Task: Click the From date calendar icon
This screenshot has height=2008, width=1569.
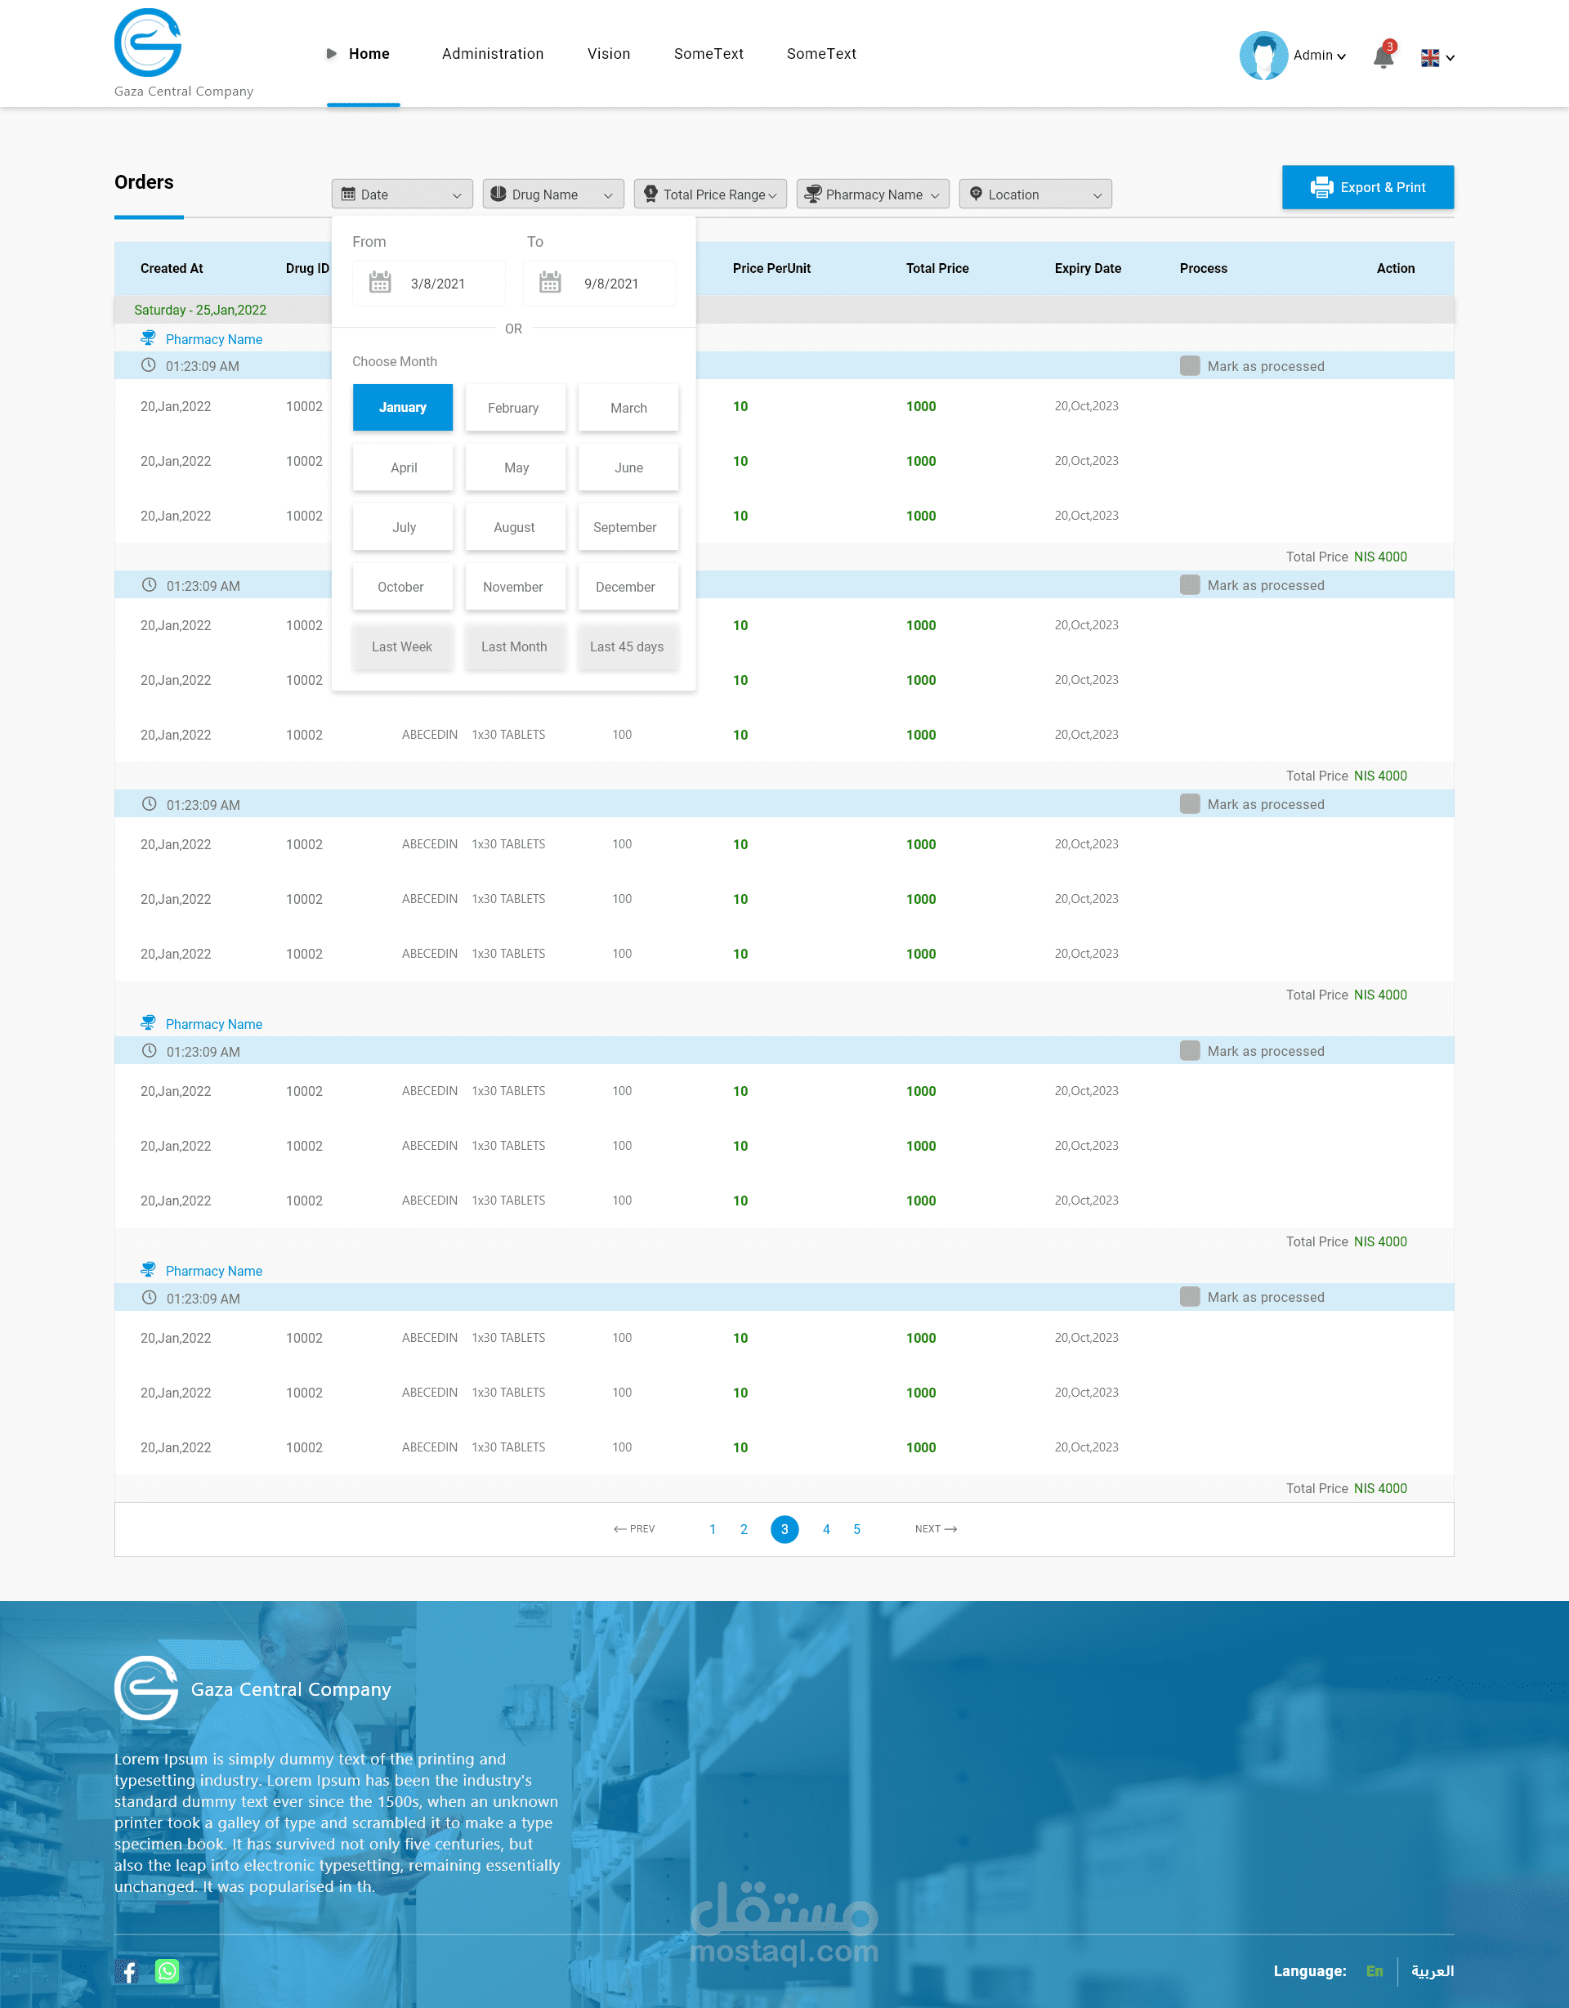Action: point(380,282)
